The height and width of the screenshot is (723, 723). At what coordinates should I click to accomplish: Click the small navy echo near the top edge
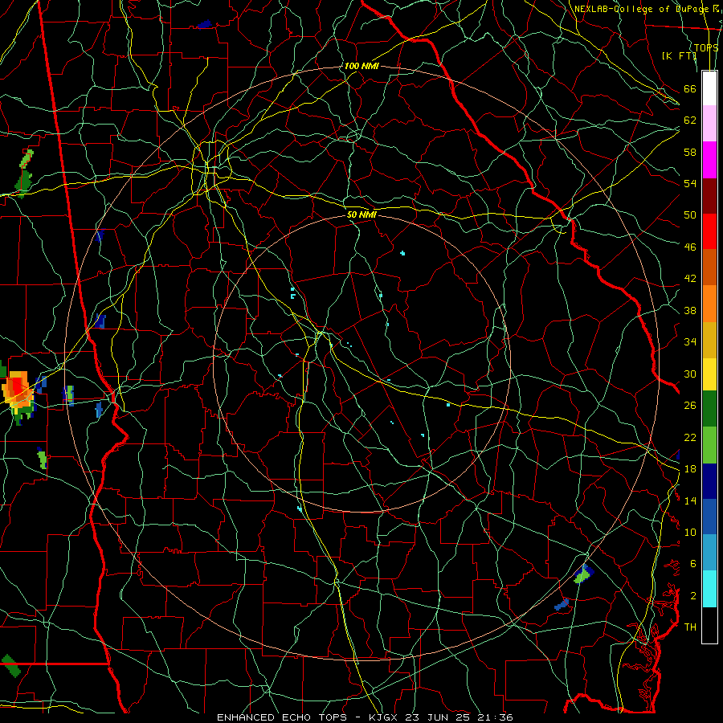[x=205, y=24]
